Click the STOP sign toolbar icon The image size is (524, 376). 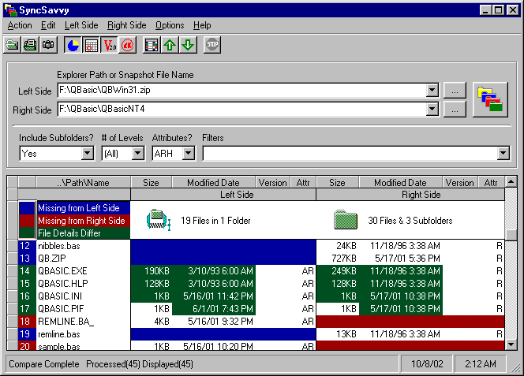click(x=212, y=45)
